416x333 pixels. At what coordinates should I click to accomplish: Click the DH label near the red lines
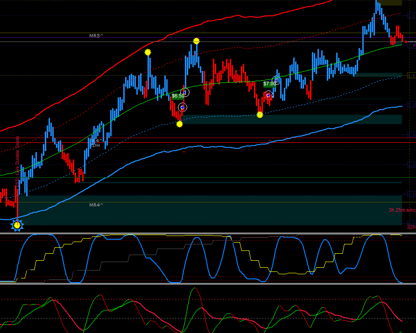96,145
